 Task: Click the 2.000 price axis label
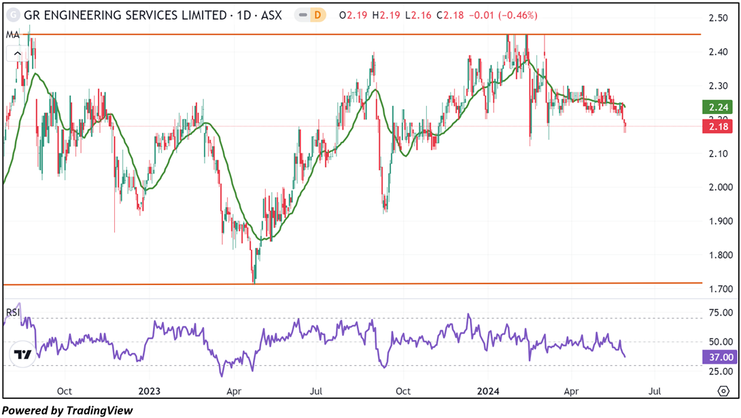pos(721,187)
